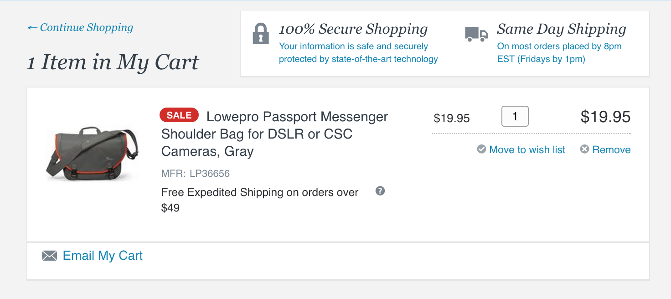Click the envelope icon for emailing cart
The height and width of the screenshot is (299, 671).
click(49, 256)
